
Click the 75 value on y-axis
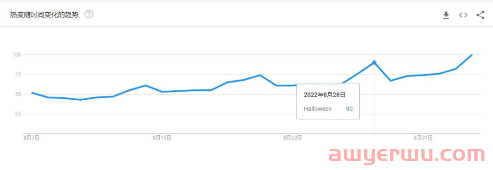[18, 75]
